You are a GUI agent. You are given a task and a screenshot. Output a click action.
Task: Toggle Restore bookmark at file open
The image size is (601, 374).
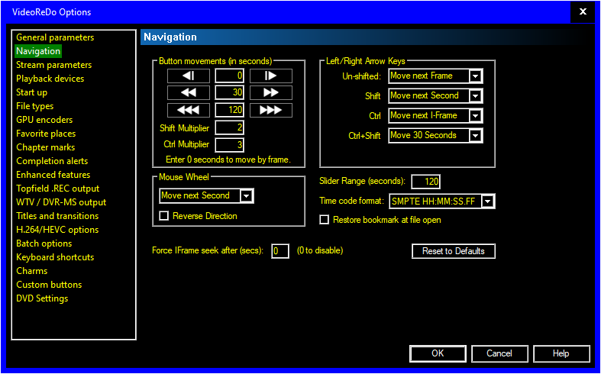(x=325, y=220)
